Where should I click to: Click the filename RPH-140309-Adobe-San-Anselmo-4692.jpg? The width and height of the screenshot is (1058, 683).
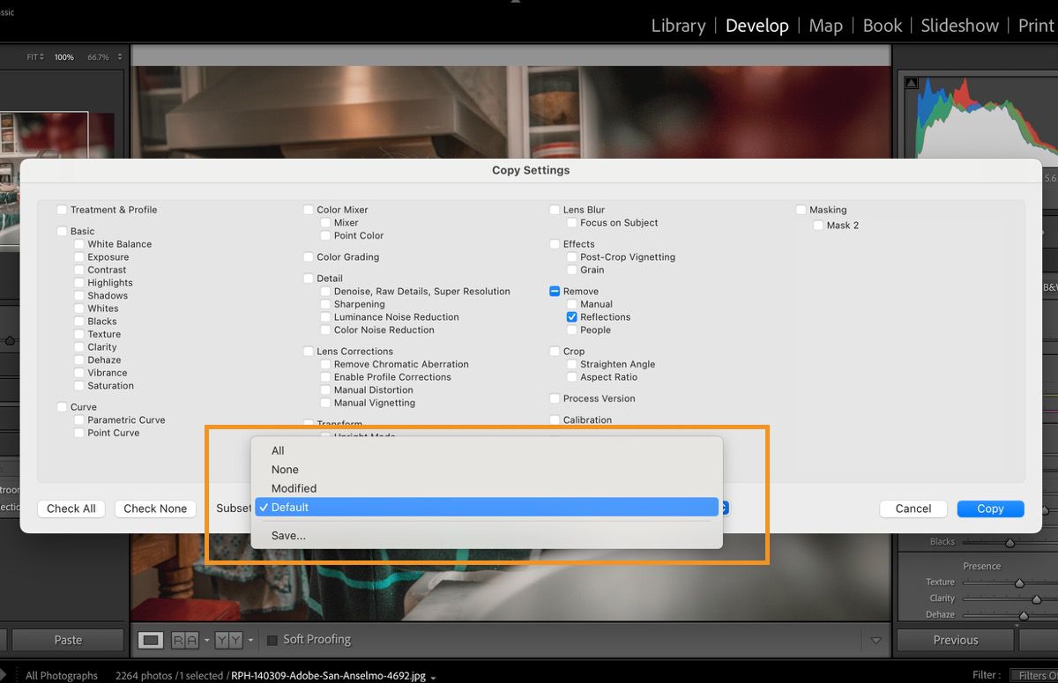[x=326, y=675]
